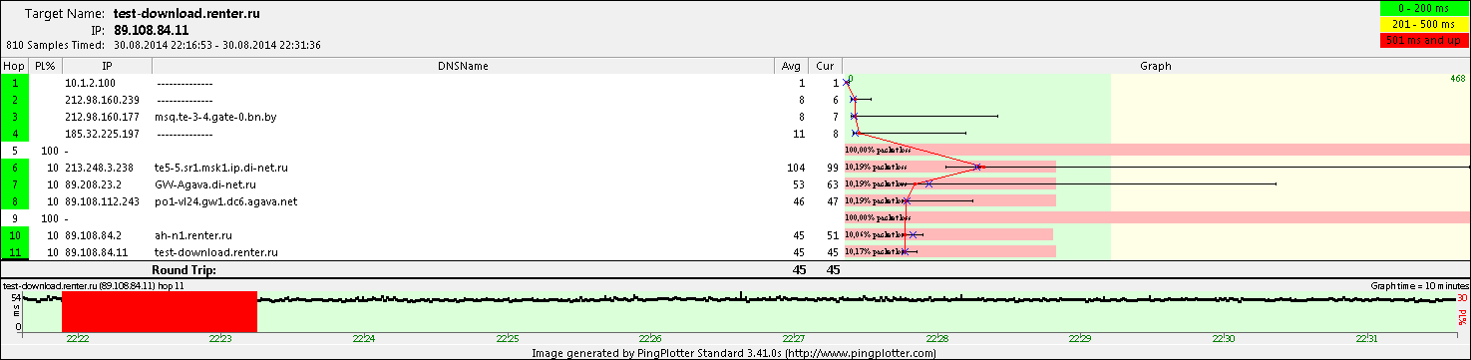Click the Graph time = 10 minutes label
The height and width of the screenshot is (360, 1471).
tap(1420, 285)
